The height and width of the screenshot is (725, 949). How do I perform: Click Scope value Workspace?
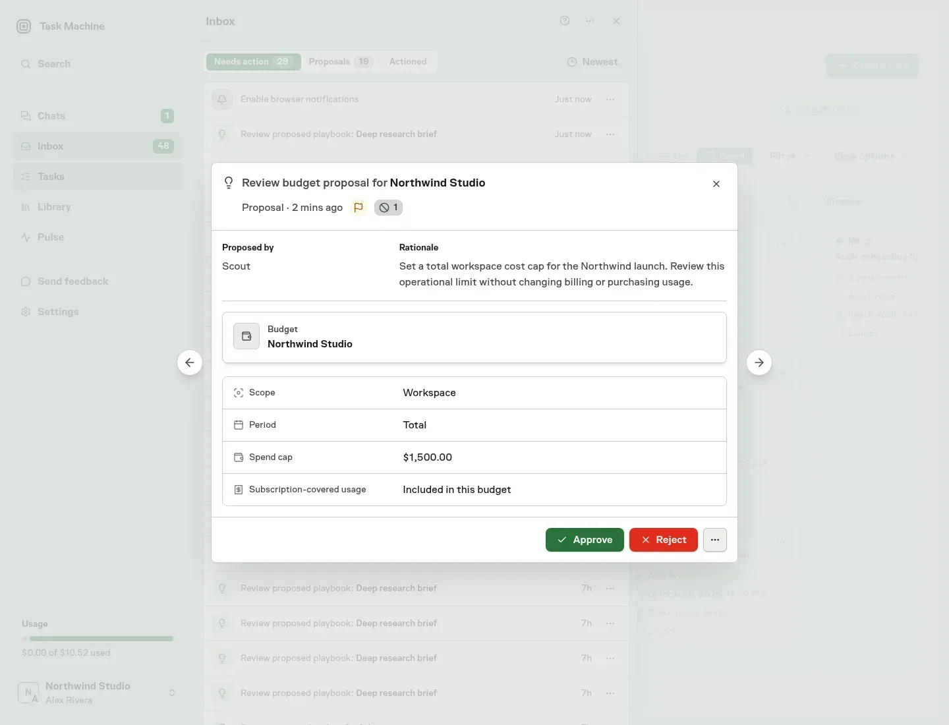coord(430,393)
